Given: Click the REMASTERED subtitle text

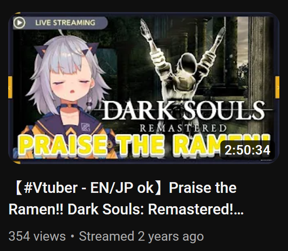Looking at the screenshot, I should point(183,128).
